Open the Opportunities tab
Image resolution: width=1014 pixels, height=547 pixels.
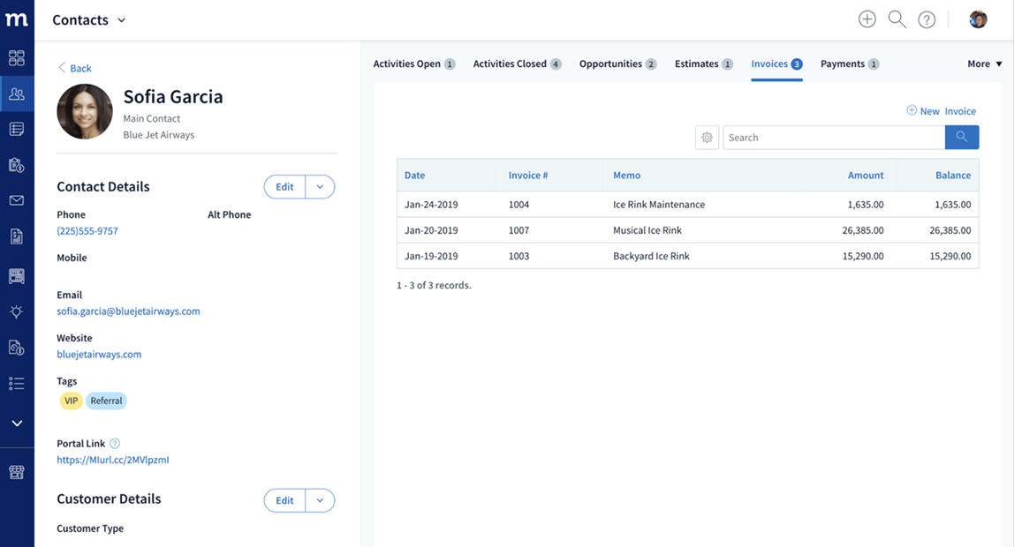[x=617, y=64]
